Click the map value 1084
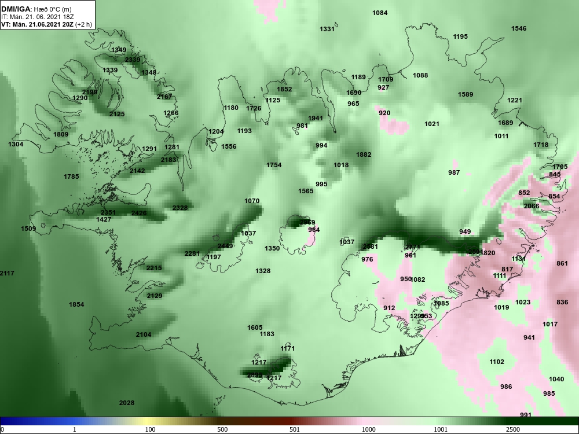Screen dimensions: 579x434 point(380,13)
